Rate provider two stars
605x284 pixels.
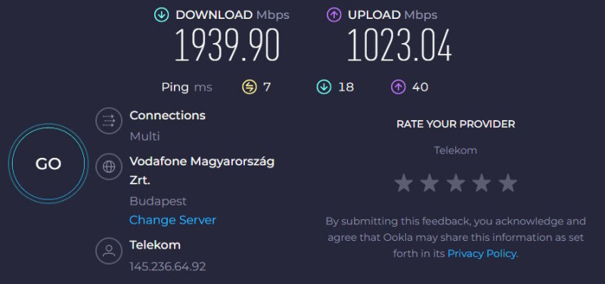pyautogui.click(x=430, y=183)
